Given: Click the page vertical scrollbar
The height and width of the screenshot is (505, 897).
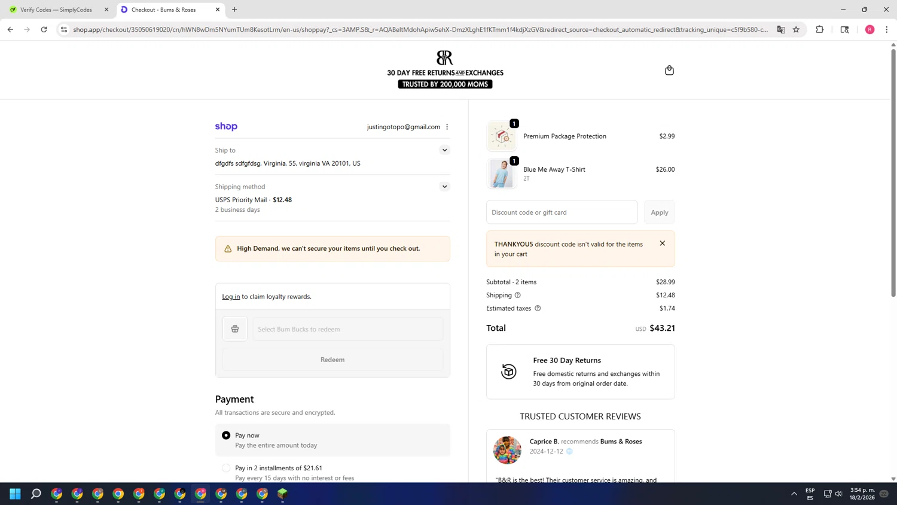Looking at the screenshot, I should [x=893, y=172].
